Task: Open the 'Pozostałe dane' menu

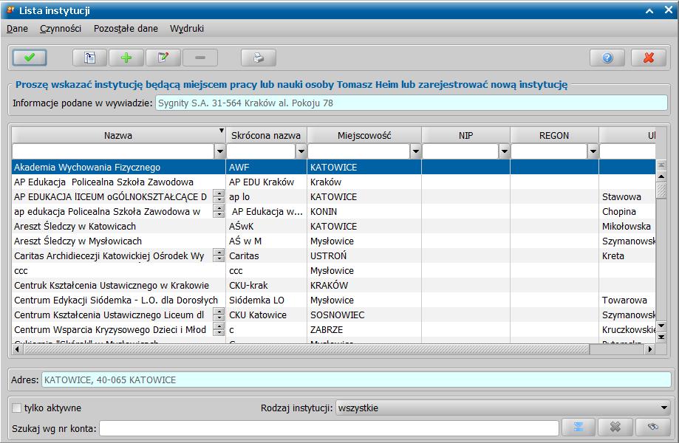Action: click(x=126, y=29)
